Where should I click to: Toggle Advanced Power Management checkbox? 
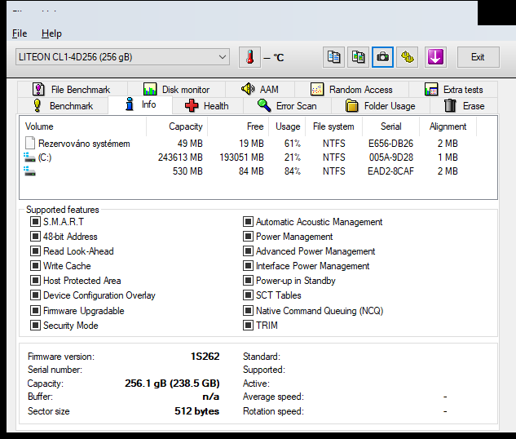[248, 251]
